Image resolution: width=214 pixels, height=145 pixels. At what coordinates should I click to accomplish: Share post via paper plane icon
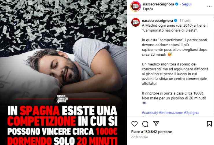click(x=156, y=124)
